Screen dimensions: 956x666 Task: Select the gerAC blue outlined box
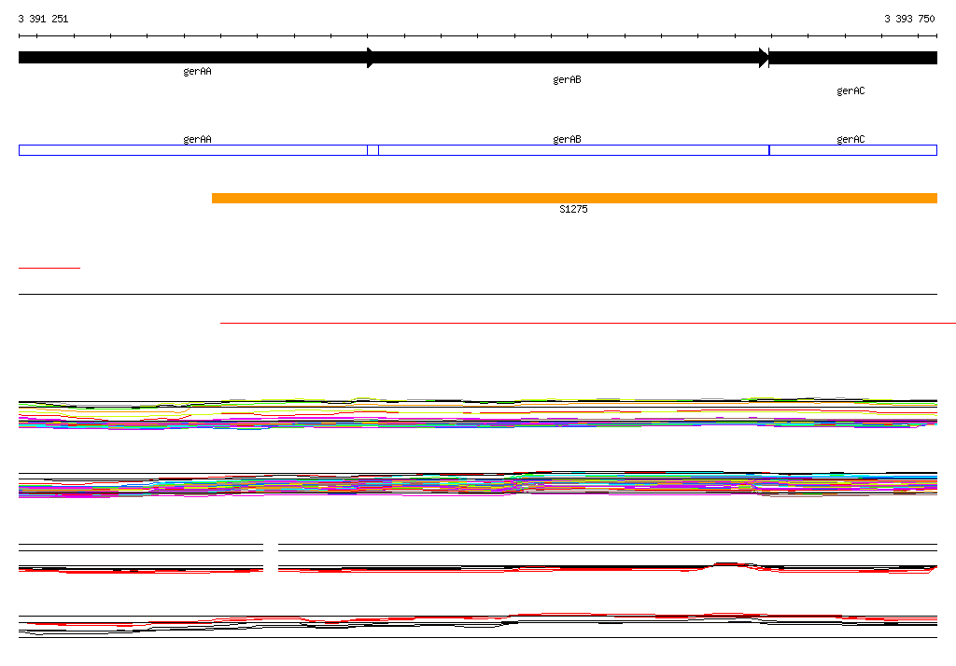tap(853, 150)
